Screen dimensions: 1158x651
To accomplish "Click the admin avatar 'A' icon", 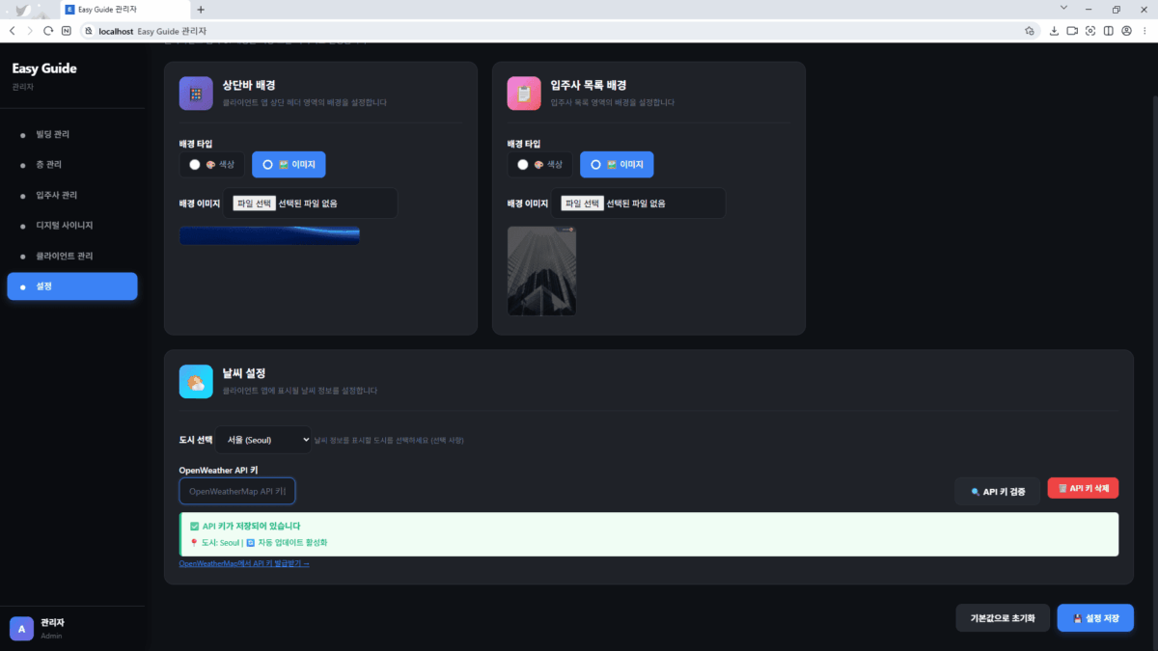I will click(21, 629).
